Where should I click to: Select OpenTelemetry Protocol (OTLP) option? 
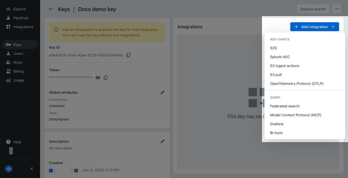point(296,83)
